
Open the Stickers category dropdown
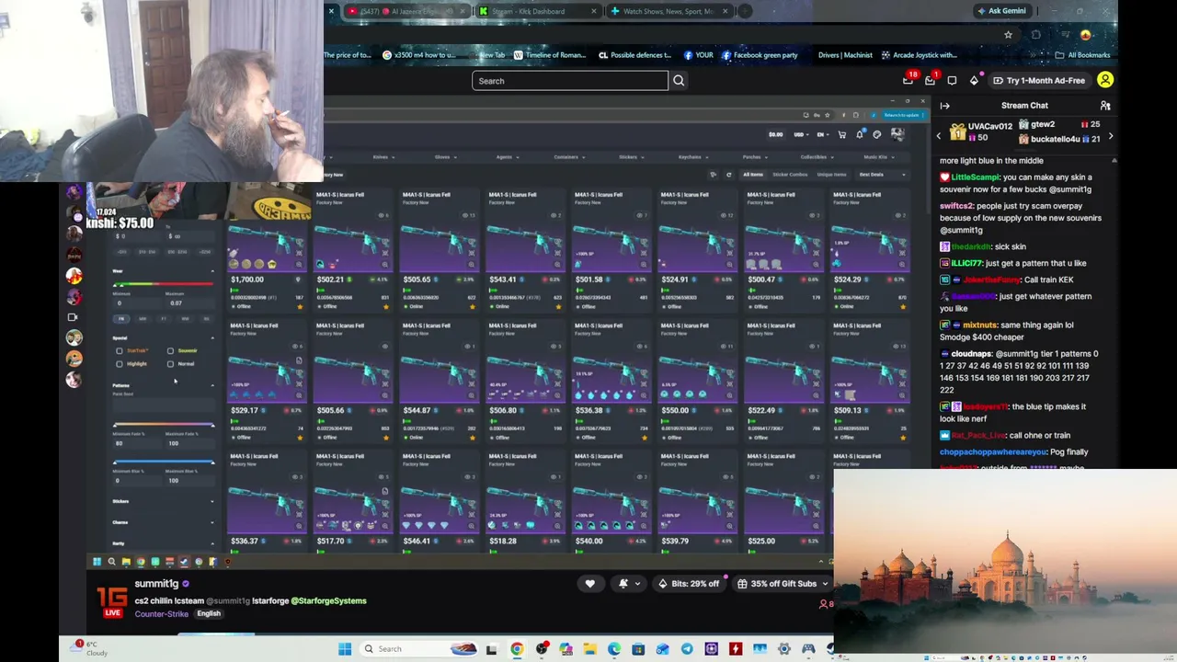click(631, 157)
